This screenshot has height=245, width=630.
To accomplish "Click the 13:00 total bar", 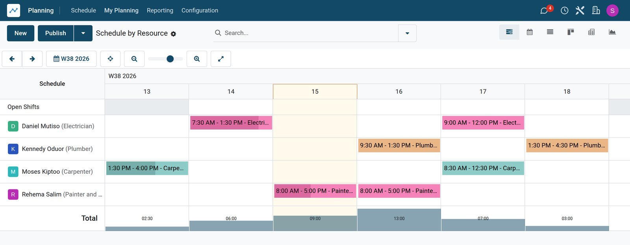I will (x=399, y=220).
